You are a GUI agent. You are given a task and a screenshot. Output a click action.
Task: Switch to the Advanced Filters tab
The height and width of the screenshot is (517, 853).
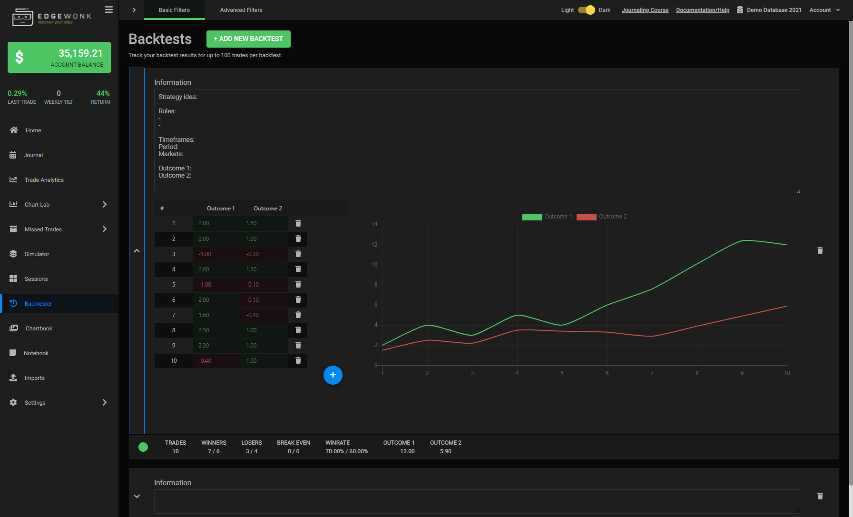point(241,10)
